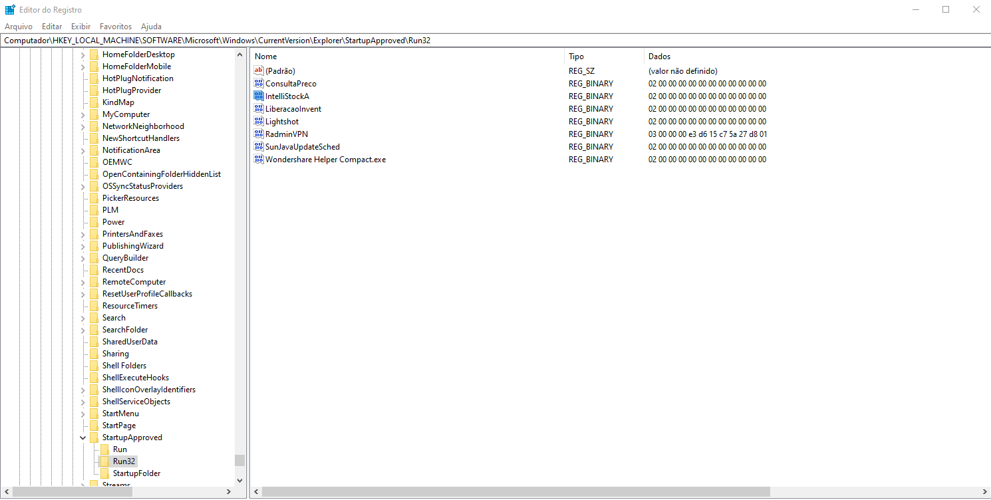Click the binary icon of ConsultaPreco
The image size is (991, 500).
pos(259,84)
